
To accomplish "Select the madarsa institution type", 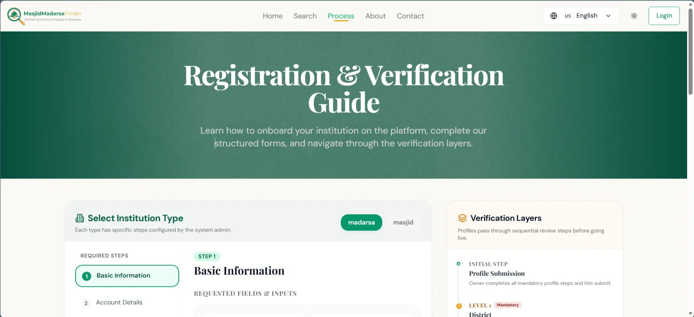I will (x=361, y=222).
